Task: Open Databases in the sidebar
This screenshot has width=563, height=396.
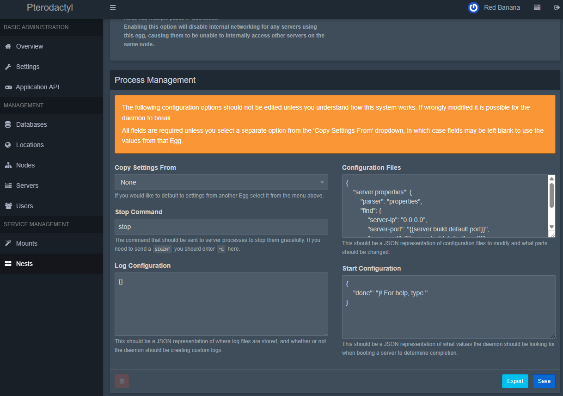Action: pyautogui.click(x=51, y=124)
